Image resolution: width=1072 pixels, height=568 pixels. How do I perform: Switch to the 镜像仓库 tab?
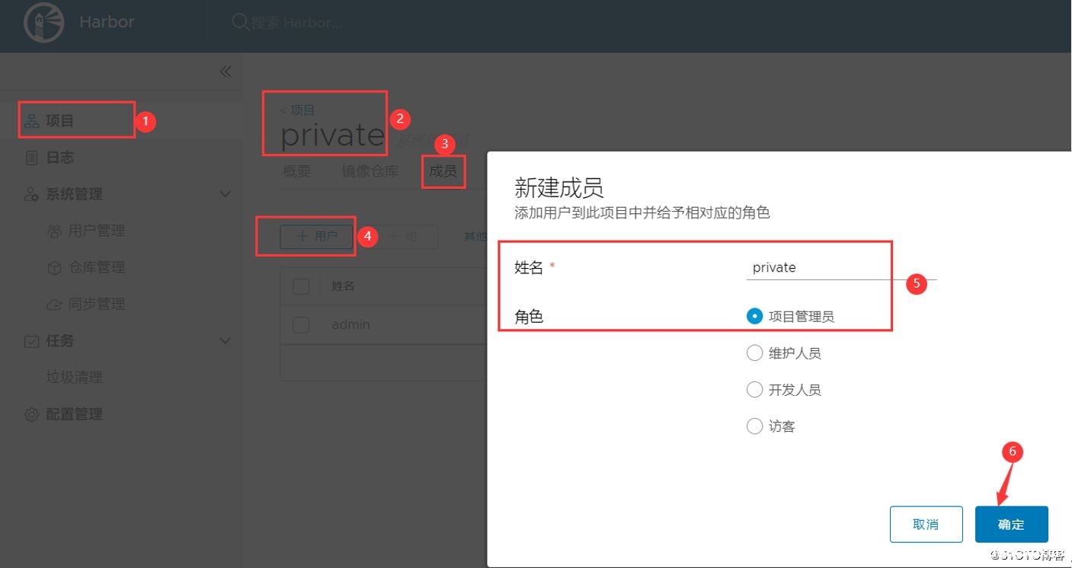[x=370, y=171]
